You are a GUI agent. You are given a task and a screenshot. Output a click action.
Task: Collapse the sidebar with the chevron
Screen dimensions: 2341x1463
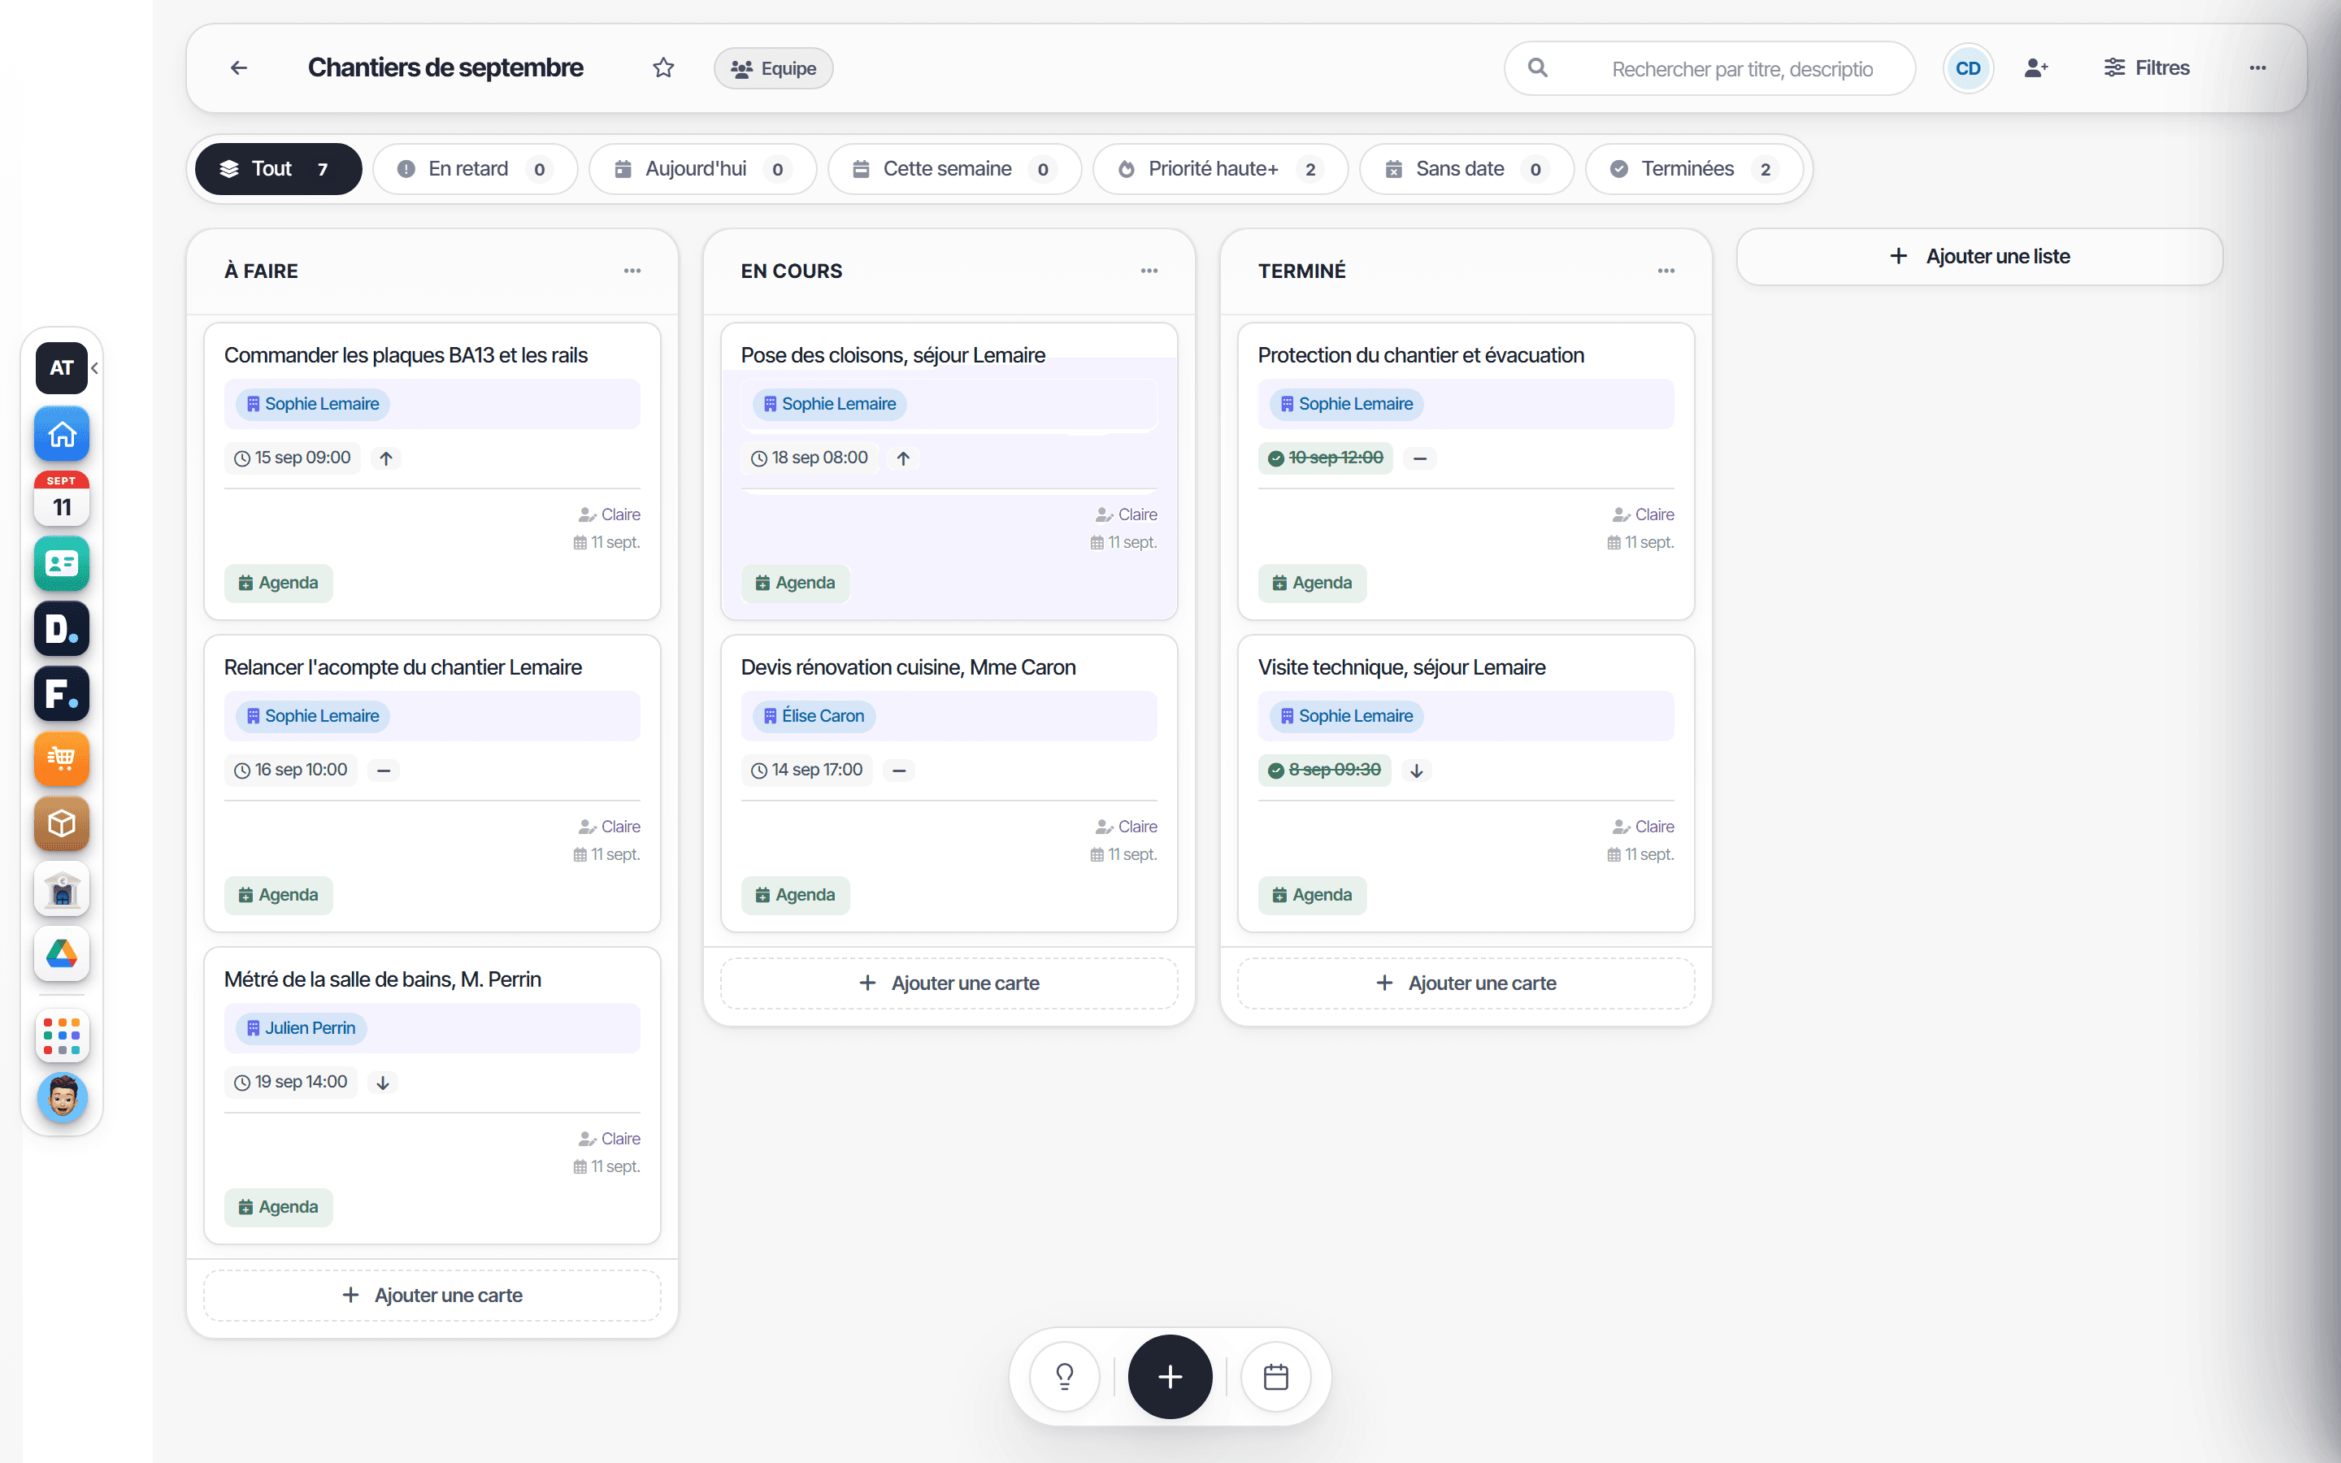[95, 367]
